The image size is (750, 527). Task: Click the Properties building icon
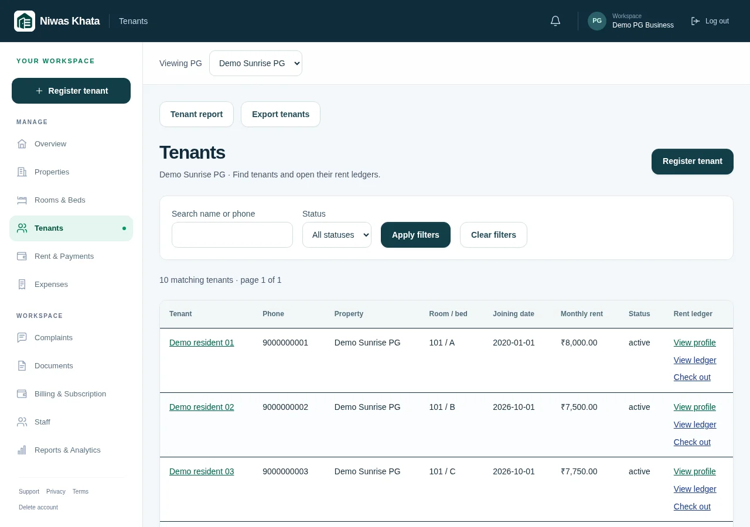[x=22, y=172]
